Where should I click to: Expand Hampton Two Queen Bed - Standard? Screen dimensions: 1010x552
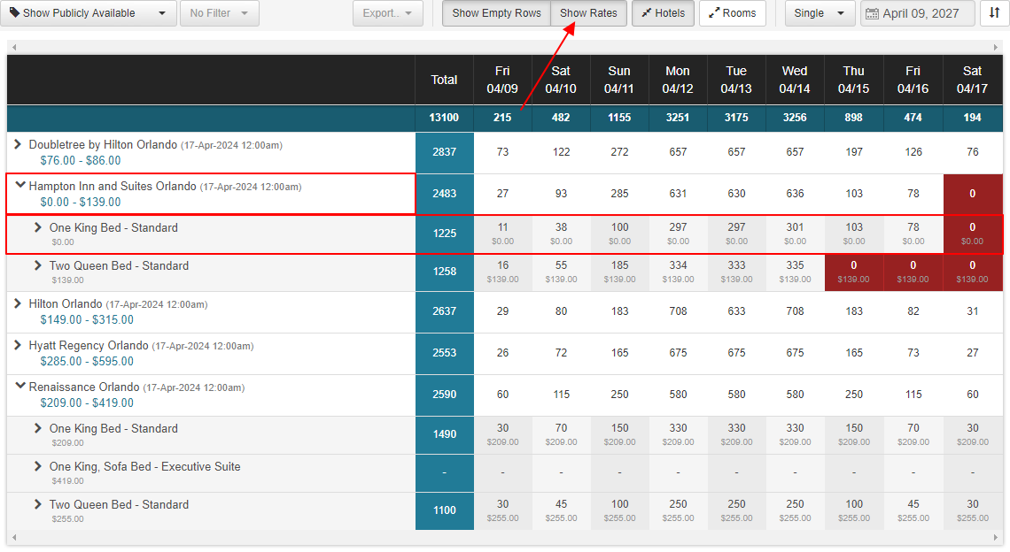[38, 265]
